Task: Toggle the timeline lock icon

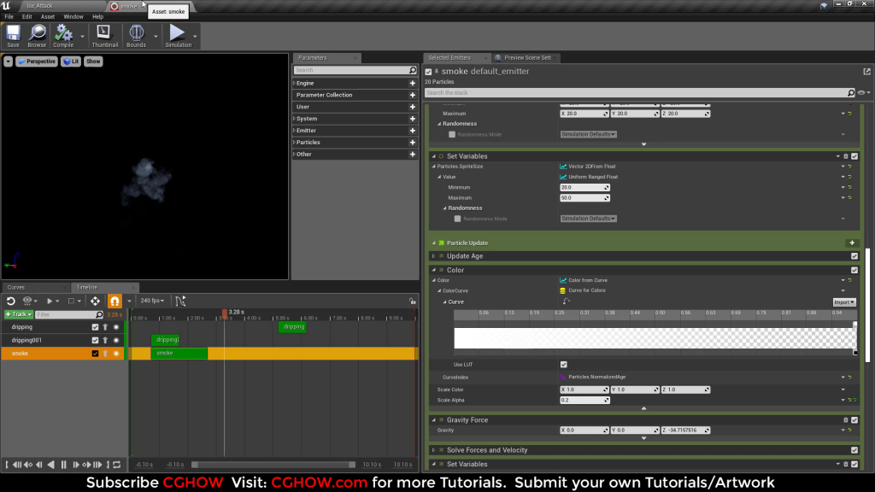Action: coord(413,302)
